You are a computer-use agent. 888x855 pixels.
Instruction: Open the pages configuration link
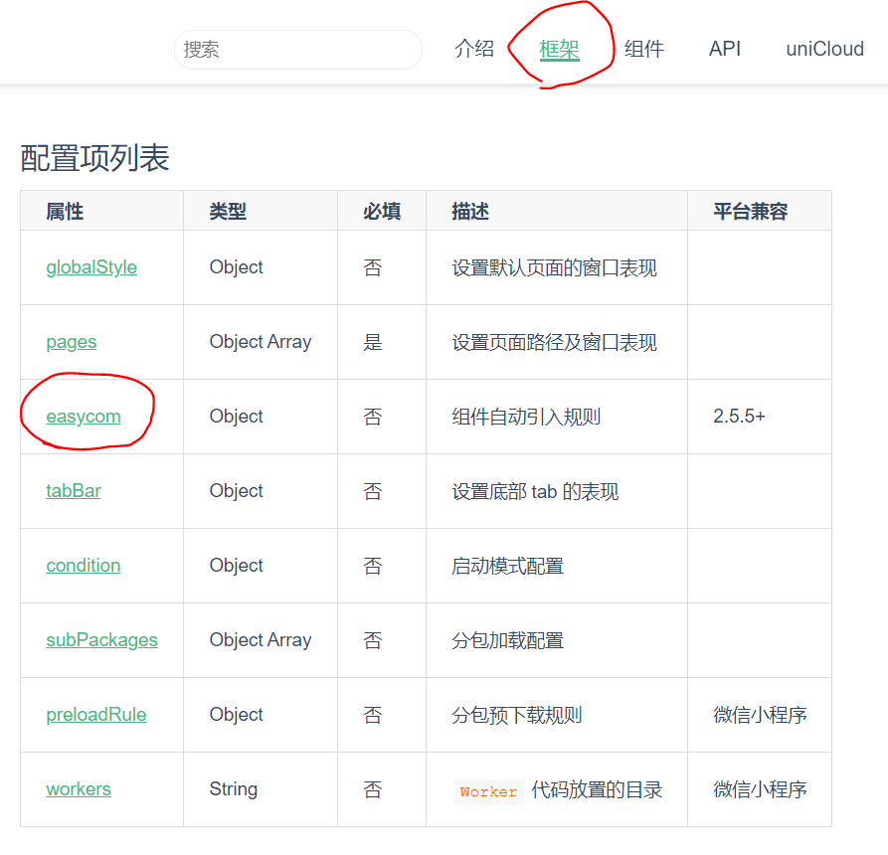71,341
